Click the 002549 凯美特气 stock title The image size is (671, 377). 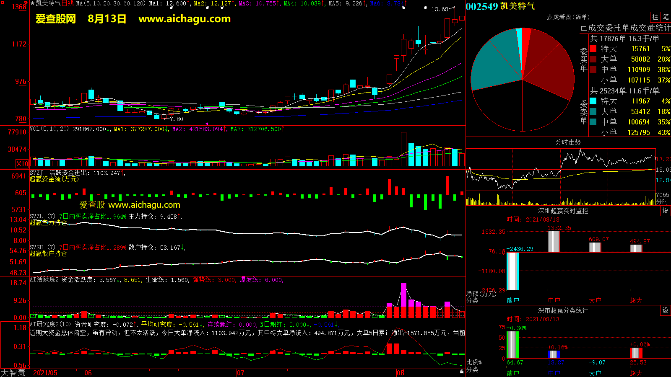click(x=500, y=6)
